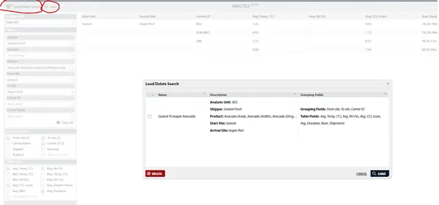This screenshot has width=439, height=205.
Task: Click the ANALYTICS tab heading
Action: pos(240,6)
